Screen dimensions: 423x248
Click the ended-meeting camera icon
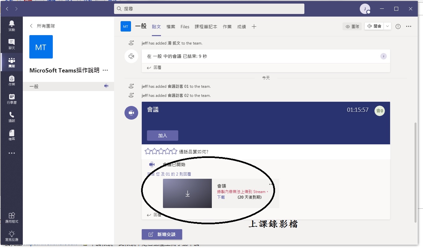pyautogui.click(x=131, y=56)
